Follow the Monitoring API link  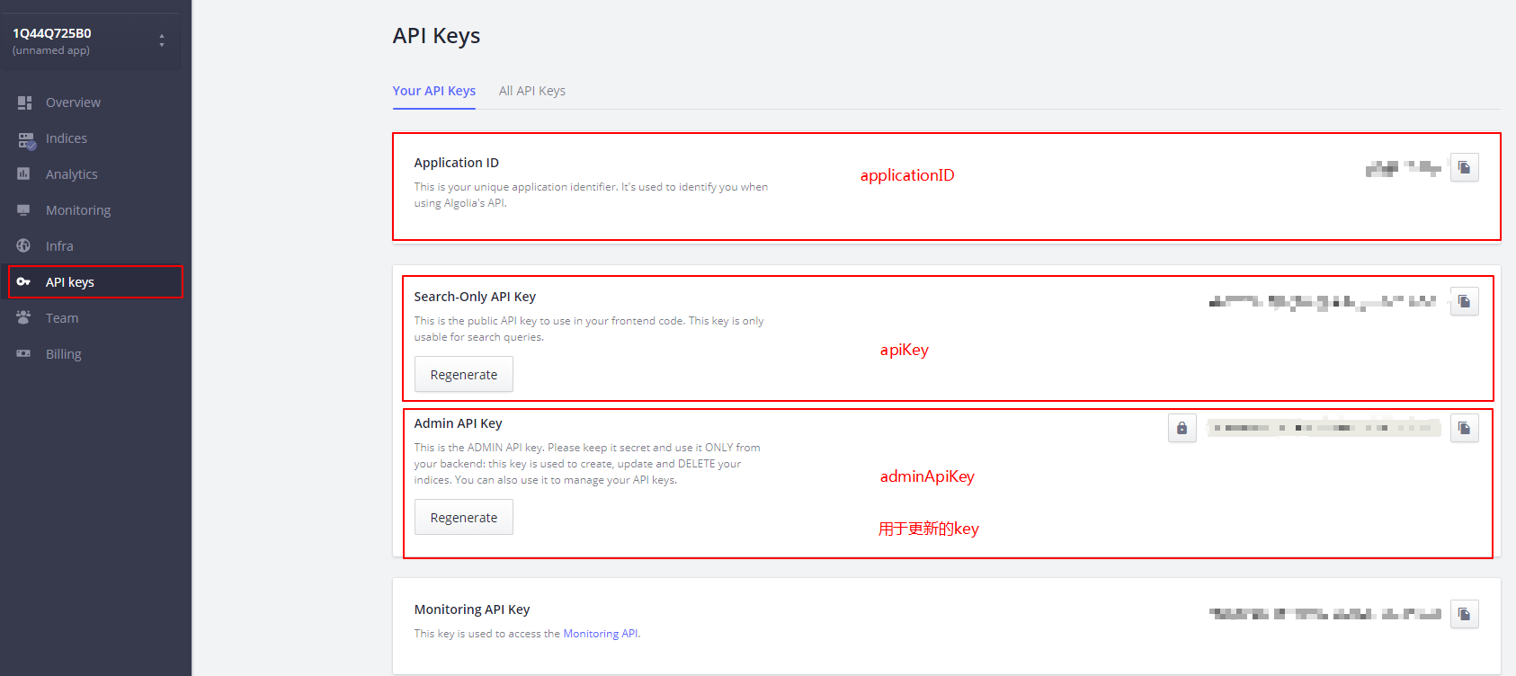(x=600, y=634)
